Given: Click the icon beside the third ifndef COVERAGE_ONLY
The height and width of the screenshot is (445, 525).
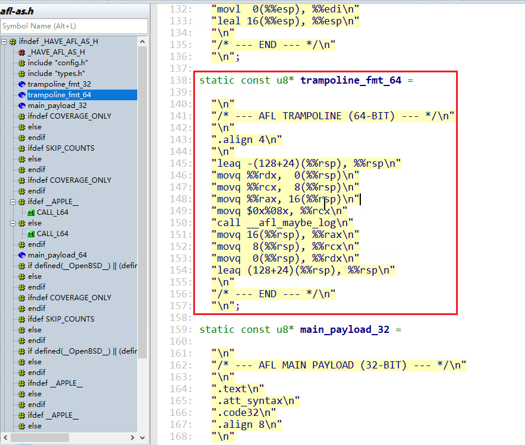Looking at the screenshot, I should (x=22, y=298).
